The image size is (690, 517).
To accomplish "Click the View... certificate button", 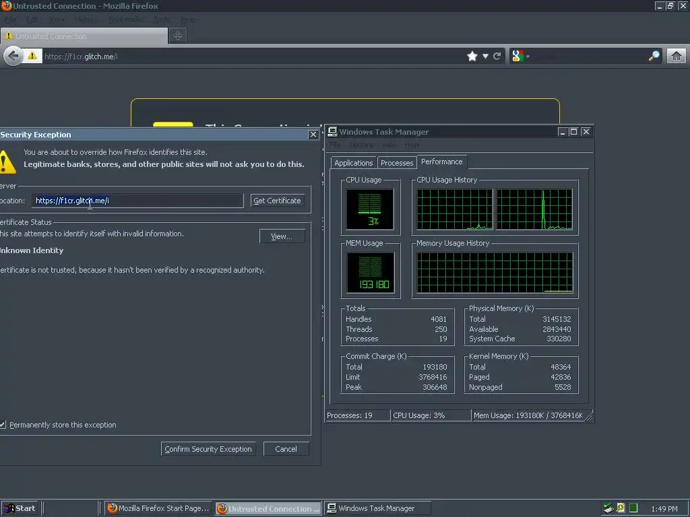I will [282, 236].
